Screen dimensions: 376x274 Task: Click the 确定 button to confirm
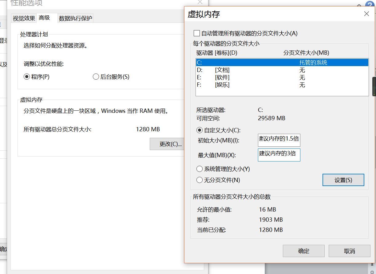[303, 251]
